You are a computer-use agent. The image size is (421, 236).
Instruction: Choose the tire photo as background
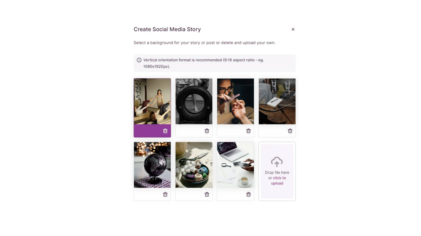(194, 101)
